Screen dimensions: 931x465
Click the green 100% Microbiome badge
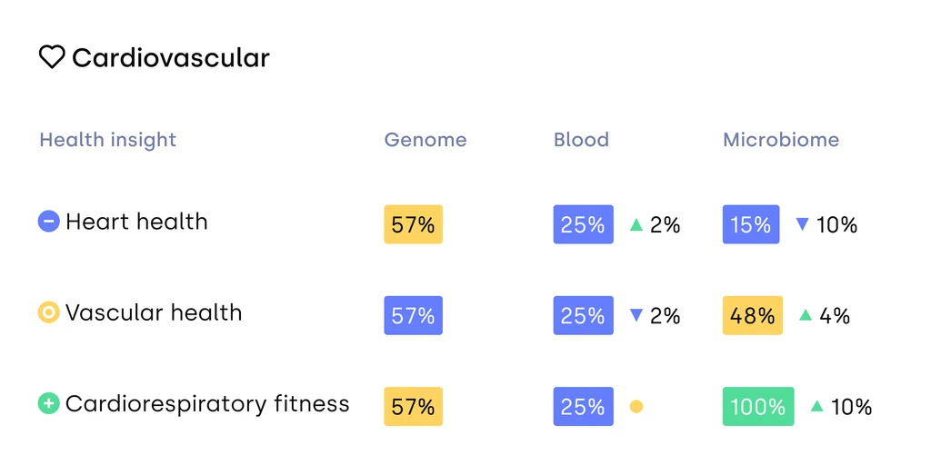click(758, 406)
